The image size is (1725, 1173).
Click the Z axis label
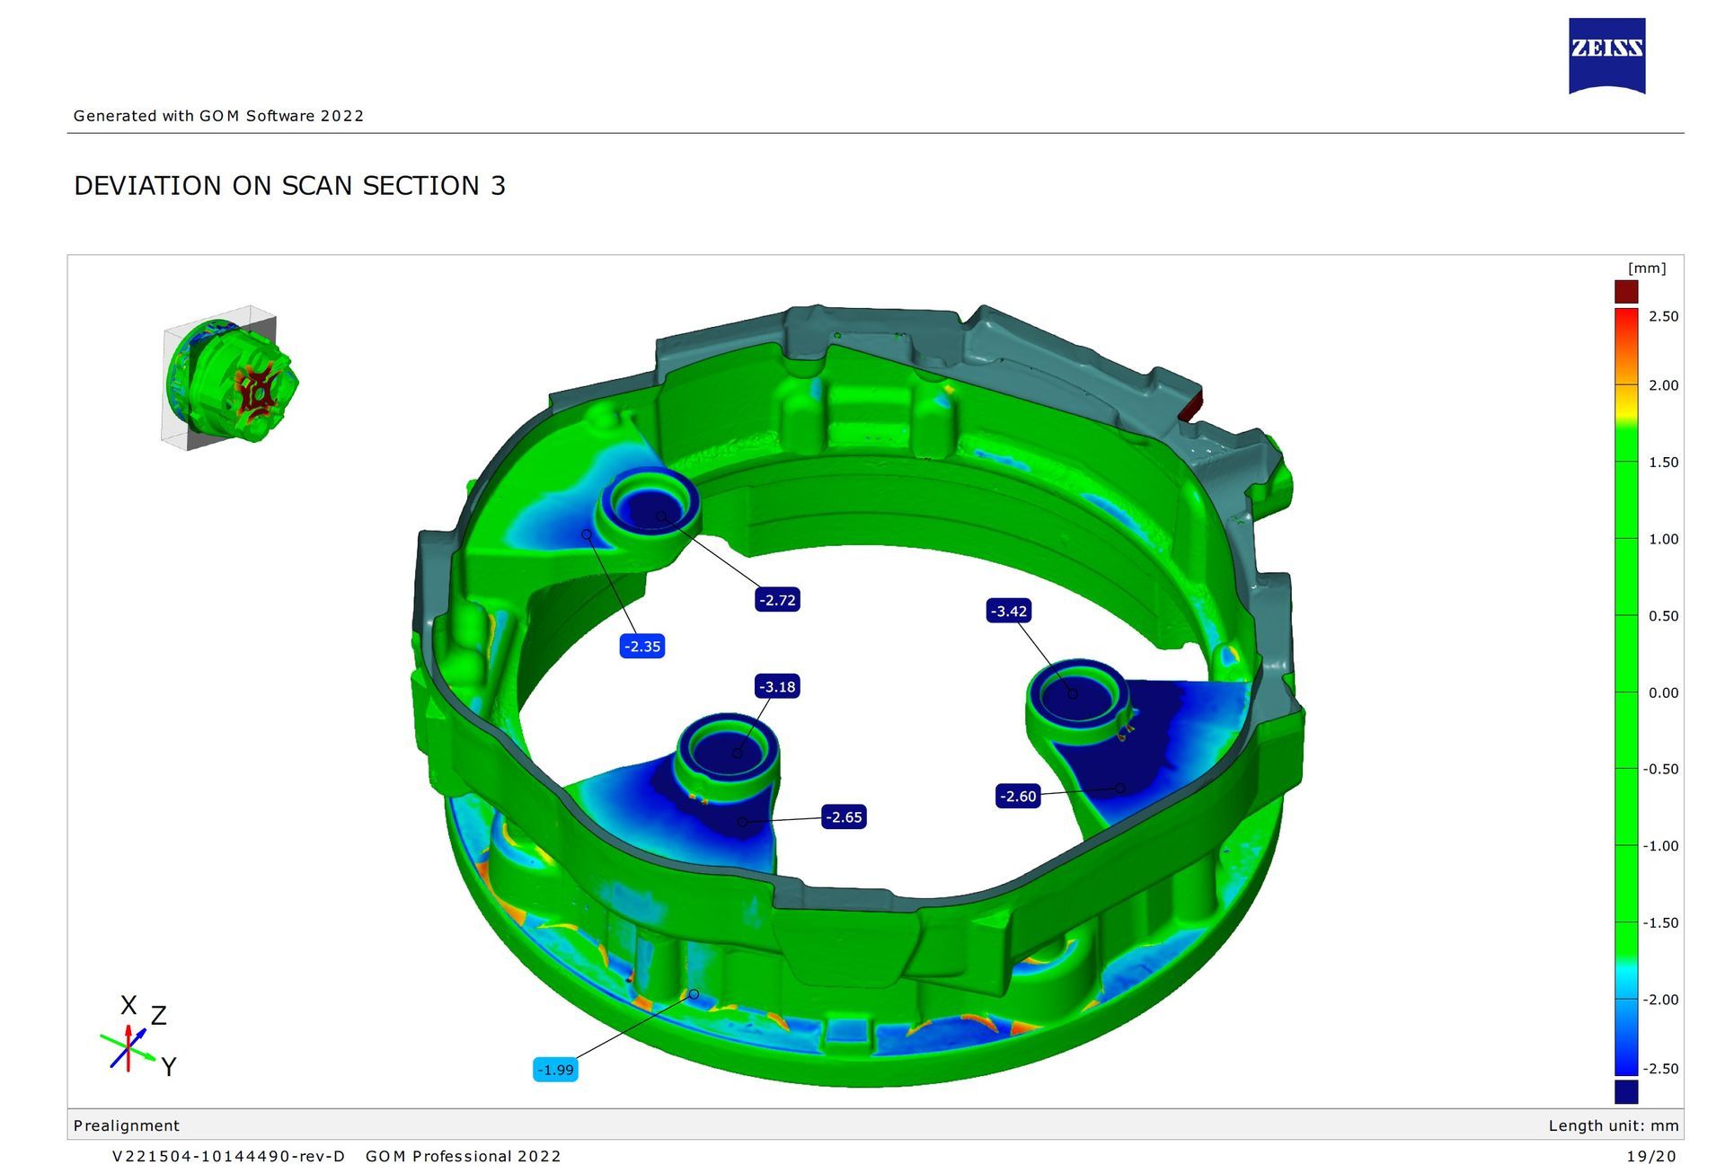coord(159,1016)
